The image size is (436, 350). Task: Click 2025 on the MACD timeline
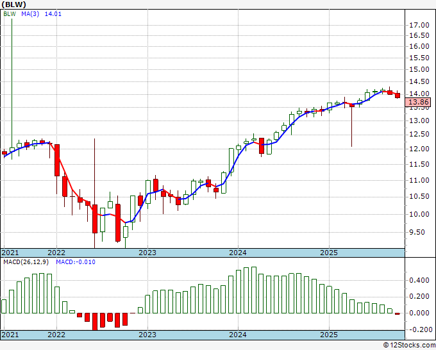click(x=329, y=335)
